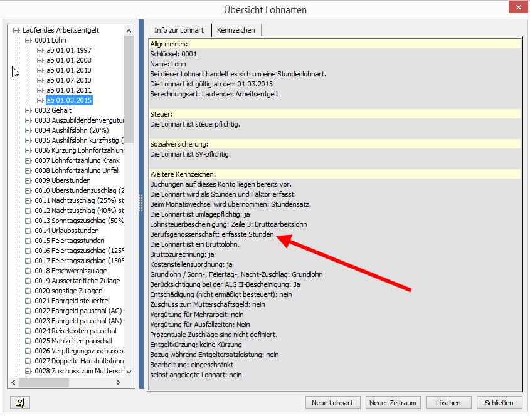The width and height of the screenshot is (530, 416).
Task: Select 0008 Lohnfortzahlung Unfall entry
Action: click(x=77, y=170)
